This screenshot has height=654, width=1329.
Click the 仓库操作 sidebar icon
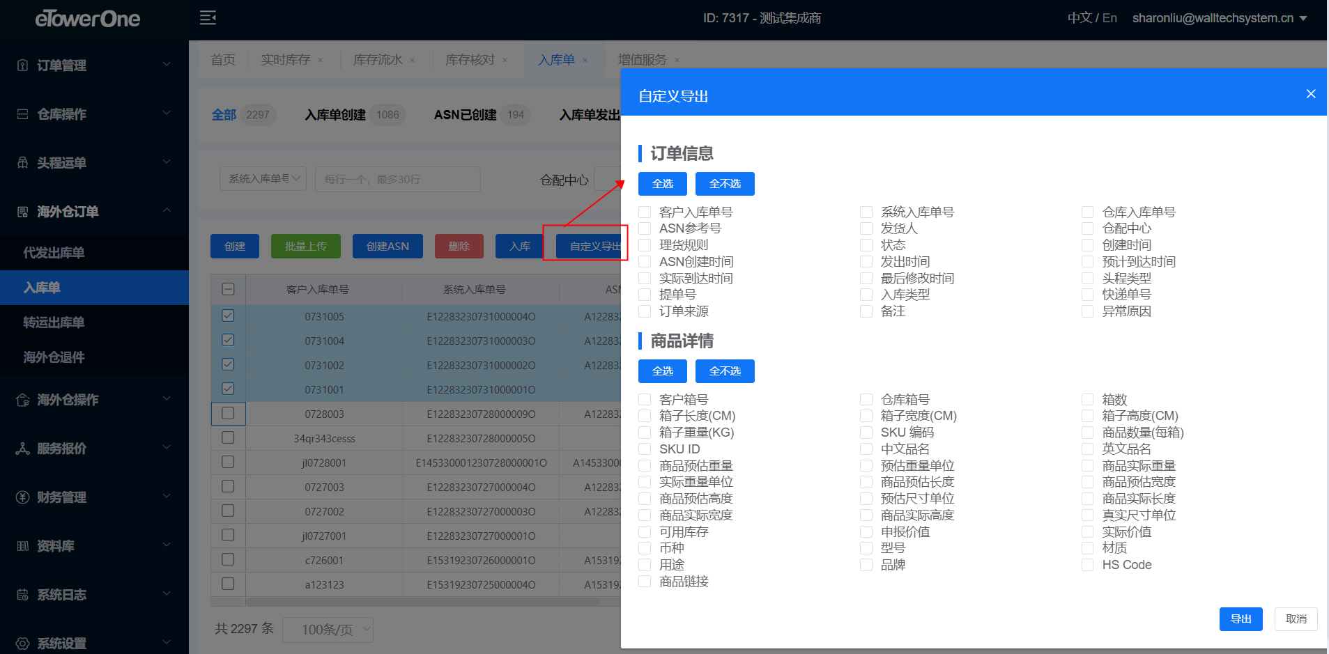point(22,114)
